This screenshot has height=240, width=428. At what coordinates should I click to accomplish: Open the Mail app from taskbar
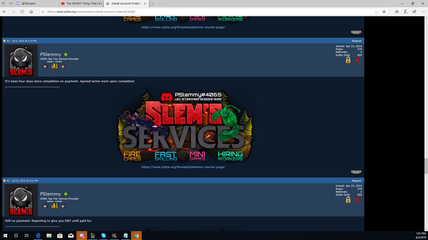tap(71, 235)
